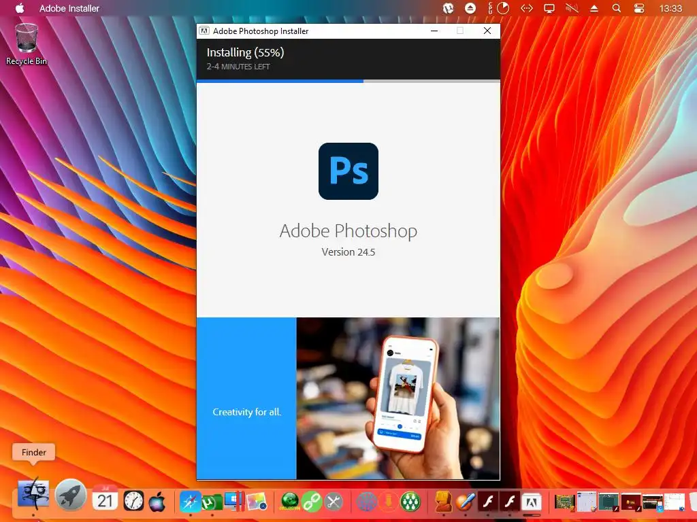Click the Adobe Photoshop title text
This screenshot has width=697, height=522.
[348, 231]
